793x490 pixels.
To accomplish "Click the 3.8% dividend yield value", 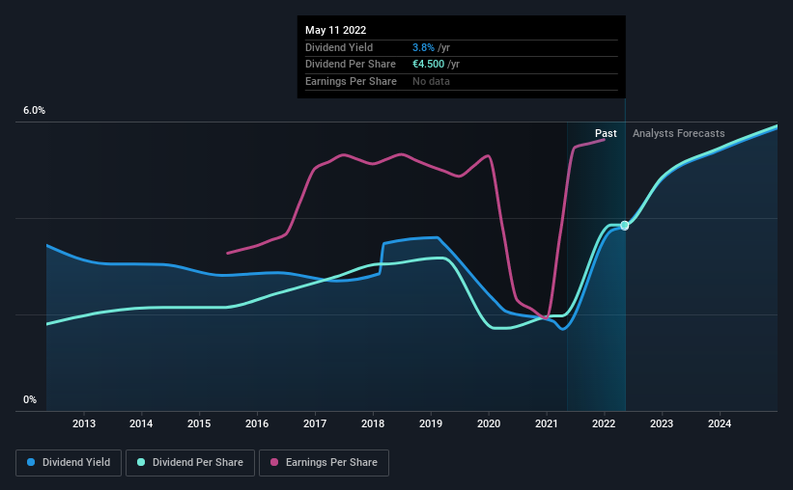I will coord(423,47).
